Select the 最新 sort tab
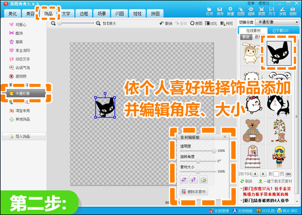The height and width of the screenshot is (215, 302). tap(246, 37)
